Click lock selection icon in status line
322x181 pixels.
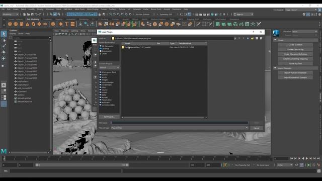(100, 15)
